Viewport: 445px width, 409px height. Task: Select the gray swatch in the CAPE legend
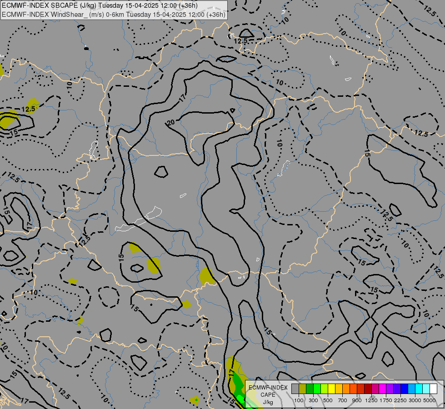295,389
